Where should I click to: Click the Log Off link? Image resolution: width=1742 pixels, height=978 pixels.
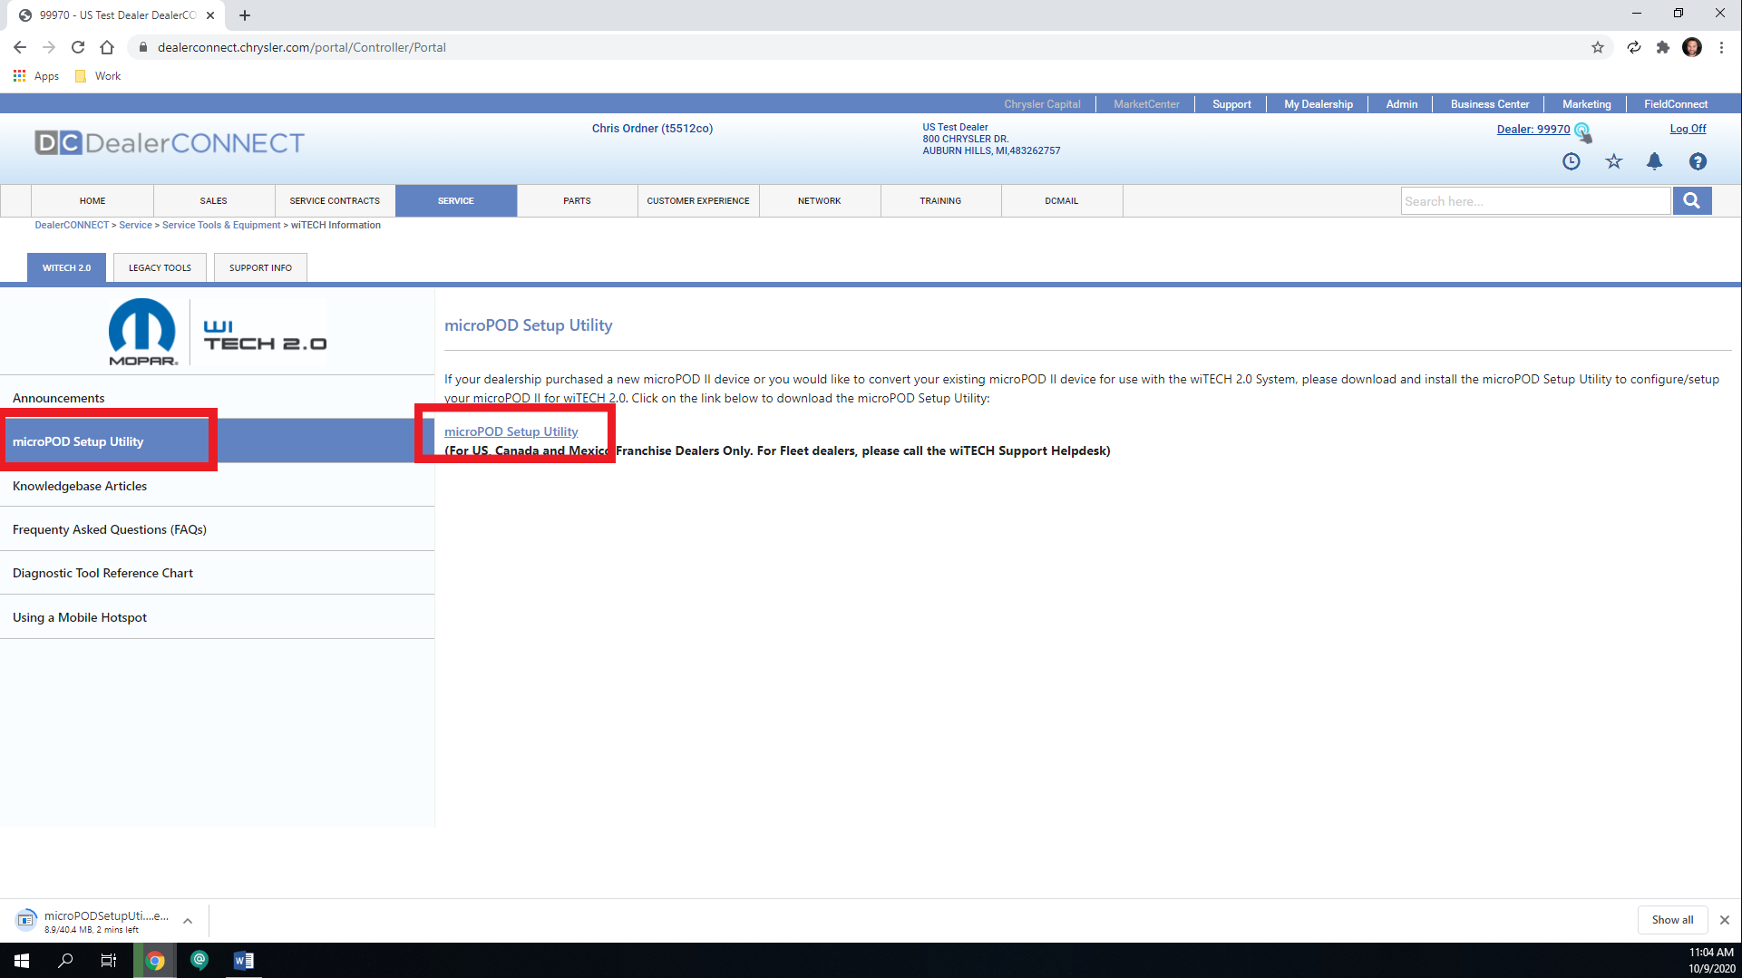click(x=1688, y=129)
